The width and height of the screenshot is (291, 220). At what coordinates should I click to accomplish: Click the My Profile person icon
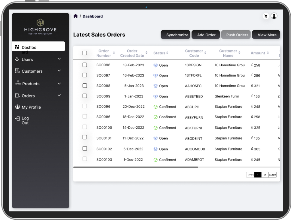17,107
